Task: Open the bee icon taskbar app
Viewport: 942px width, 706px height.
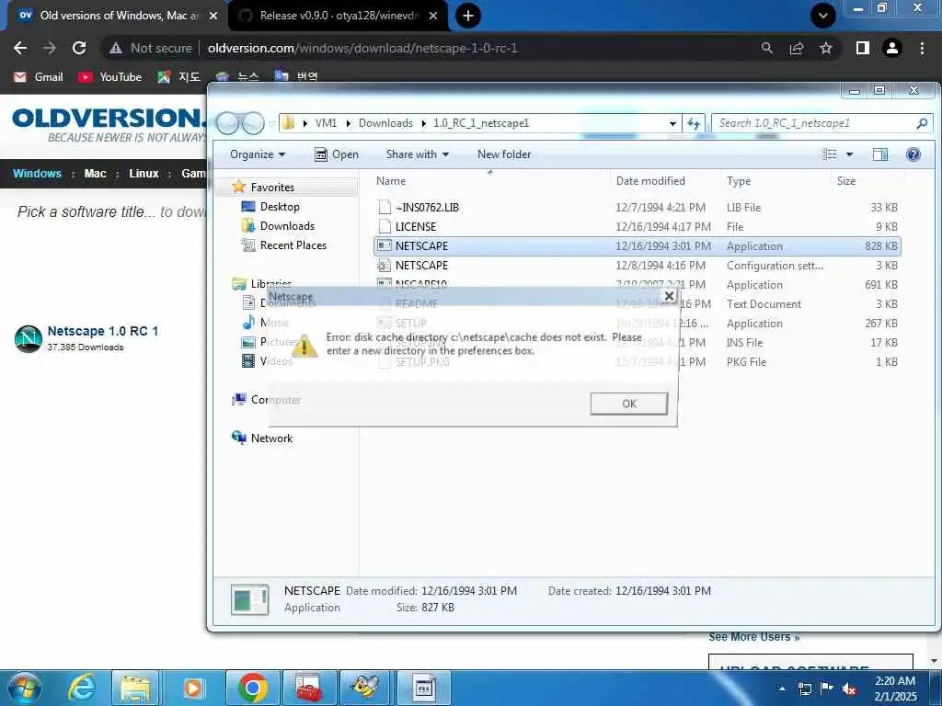Action: [x=366, y=688]
